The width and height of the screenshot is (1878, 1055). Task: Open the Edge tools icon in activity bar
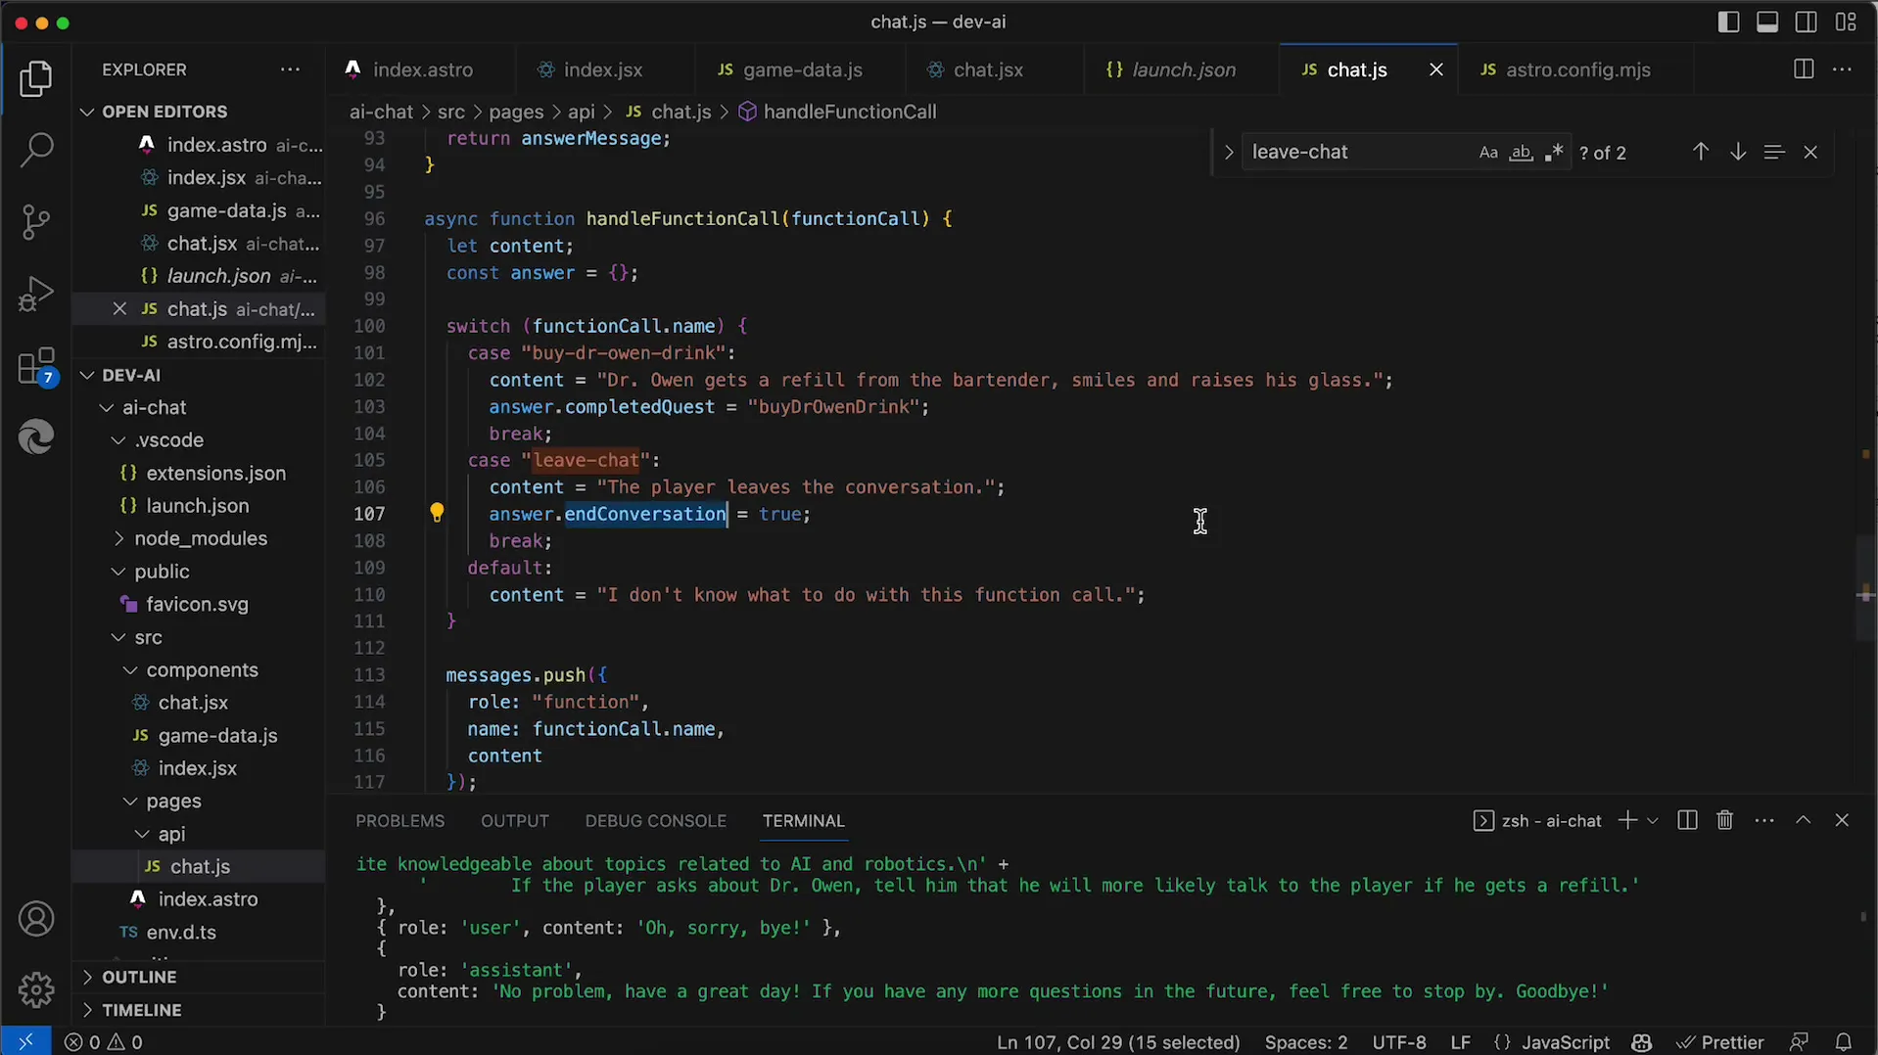click(36, 436)
